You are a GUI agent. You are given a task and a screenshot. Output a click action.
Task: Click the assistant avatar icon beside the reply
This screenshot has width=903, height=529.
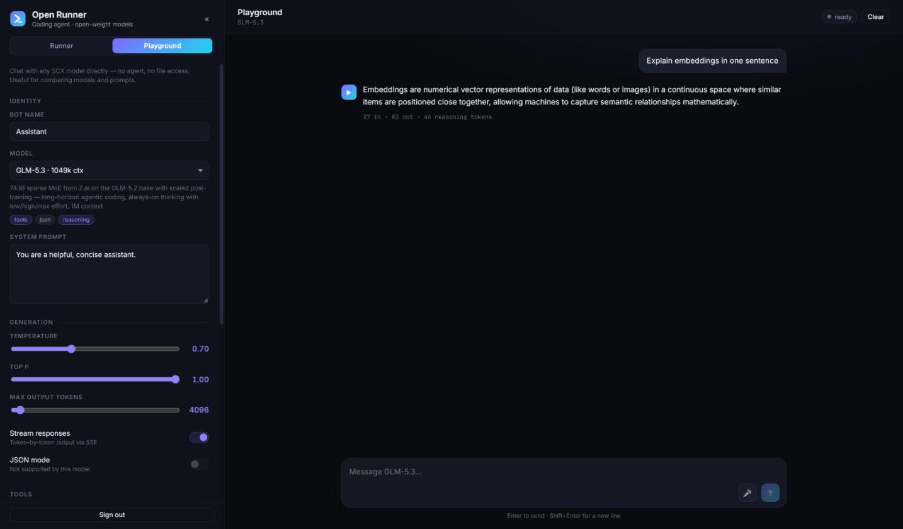click(x=349, y=93)
